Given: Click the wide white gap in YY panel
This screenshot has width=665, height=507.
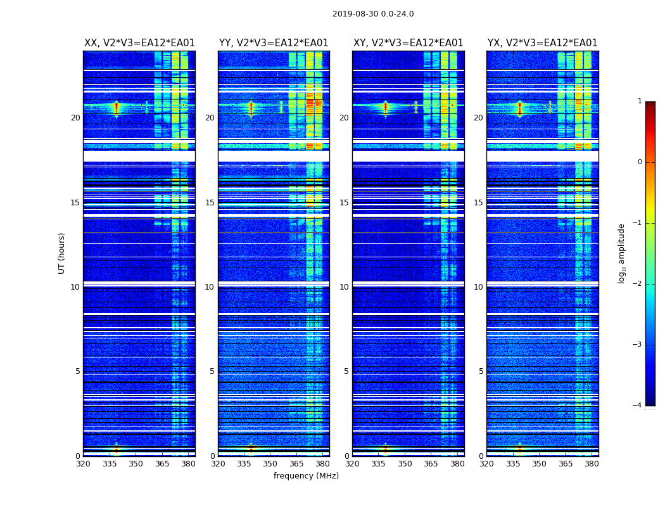Looking at the screenshot, I should 274,156.
